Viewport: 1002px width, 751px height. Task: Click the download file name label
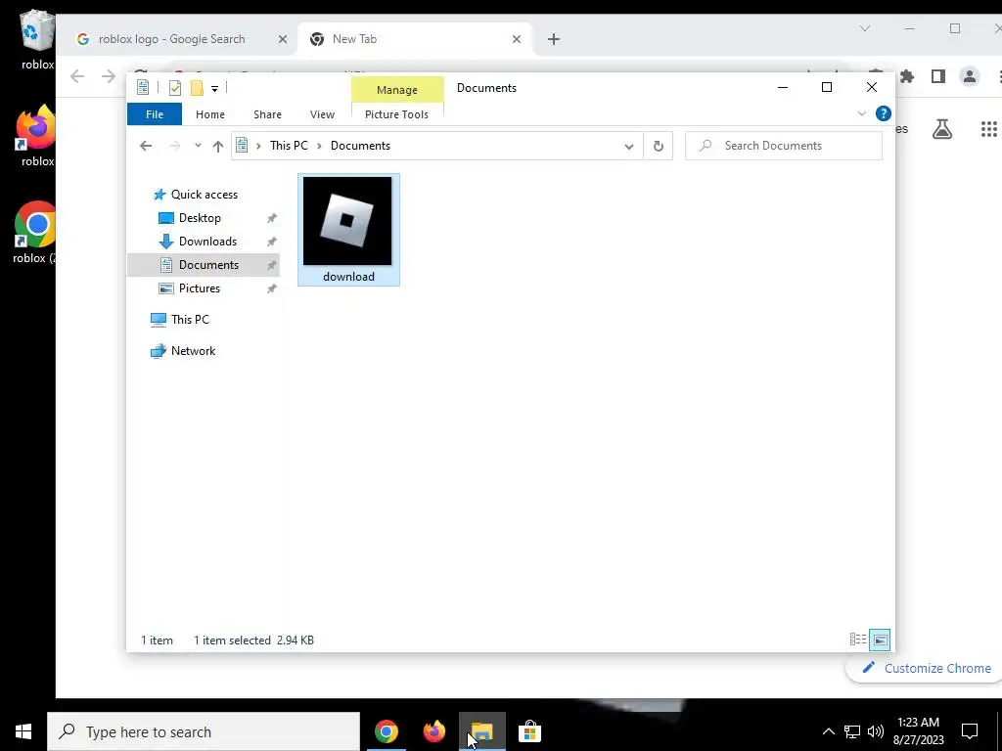[x=349, y=277]
